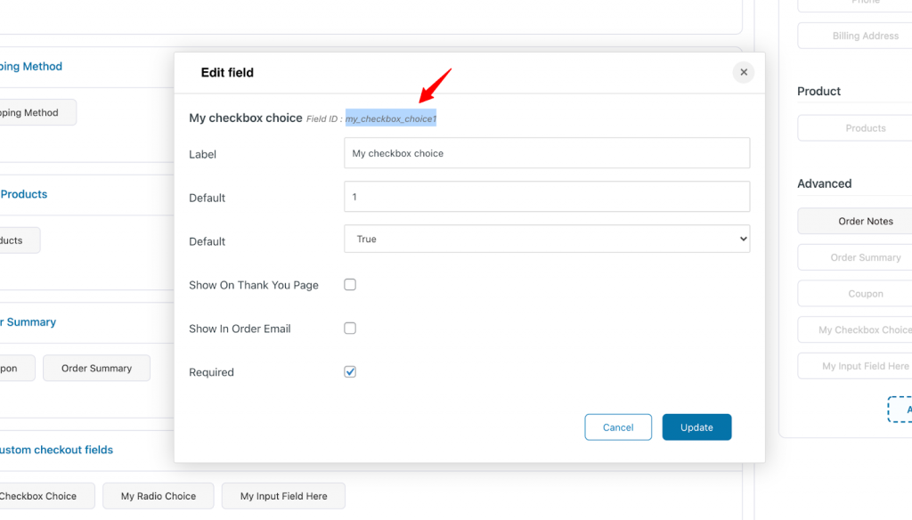Click the Show On Thank You Page label
The image size is (912, 520).
(254, 285)
